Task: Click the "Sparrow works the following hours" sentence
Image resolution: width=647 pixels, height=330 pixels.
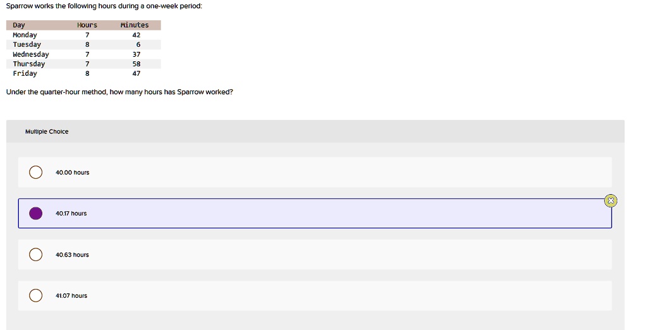Action: click(104, 6)
